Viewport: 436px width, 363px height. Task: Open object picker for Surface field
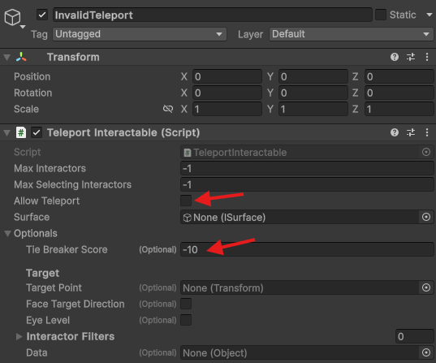pyautogui.click(x=426, y=217)
